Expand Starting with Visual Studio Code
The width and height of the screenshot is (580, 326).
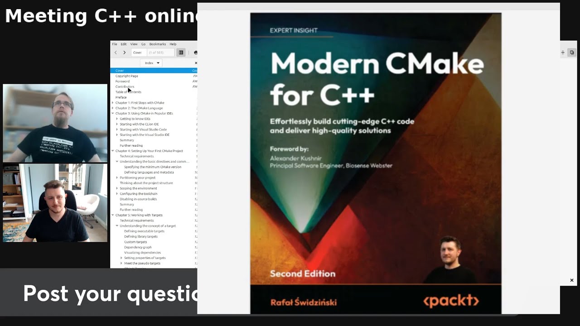coord(117,129)
